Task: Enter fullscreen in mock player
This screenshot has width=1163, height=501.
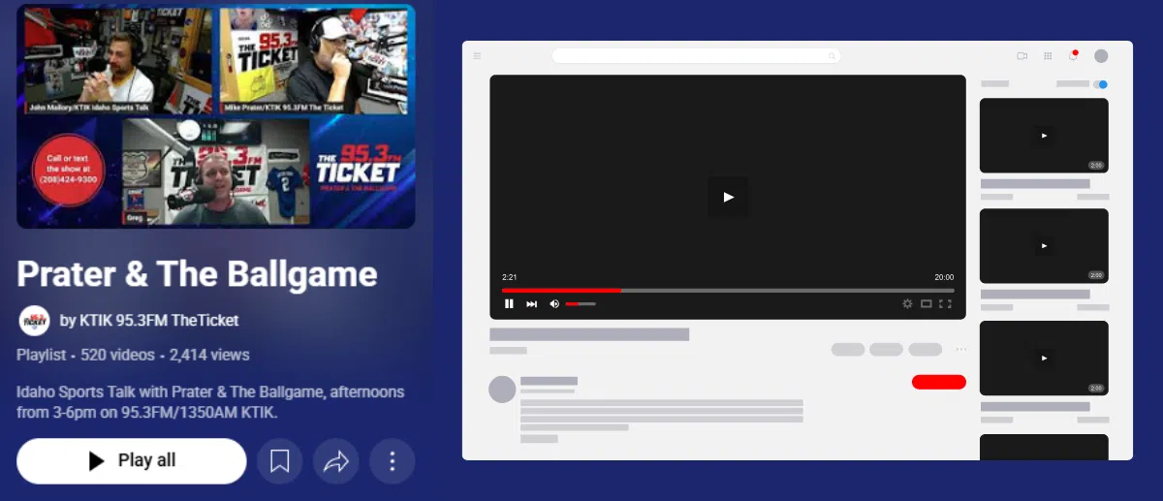Action: pyautogui.click(x=945, y=304)
